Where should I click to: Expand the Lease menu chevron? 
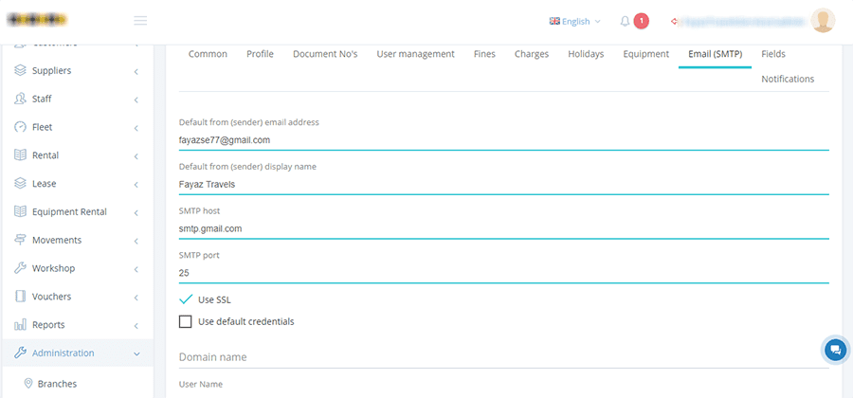[x=136, y=185]
